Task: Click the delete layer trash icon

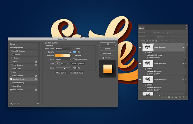Action: (x=183, y=97)
